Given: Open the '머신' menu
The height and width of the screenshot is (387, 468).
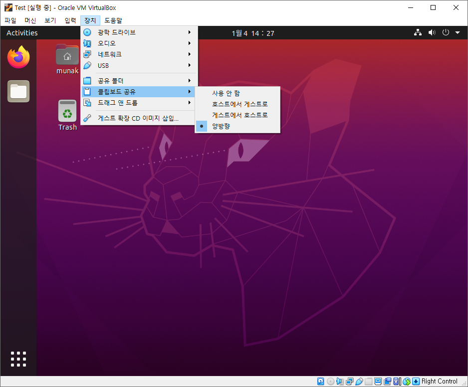Looking at the screenshot, I should [x=30, y=20].
